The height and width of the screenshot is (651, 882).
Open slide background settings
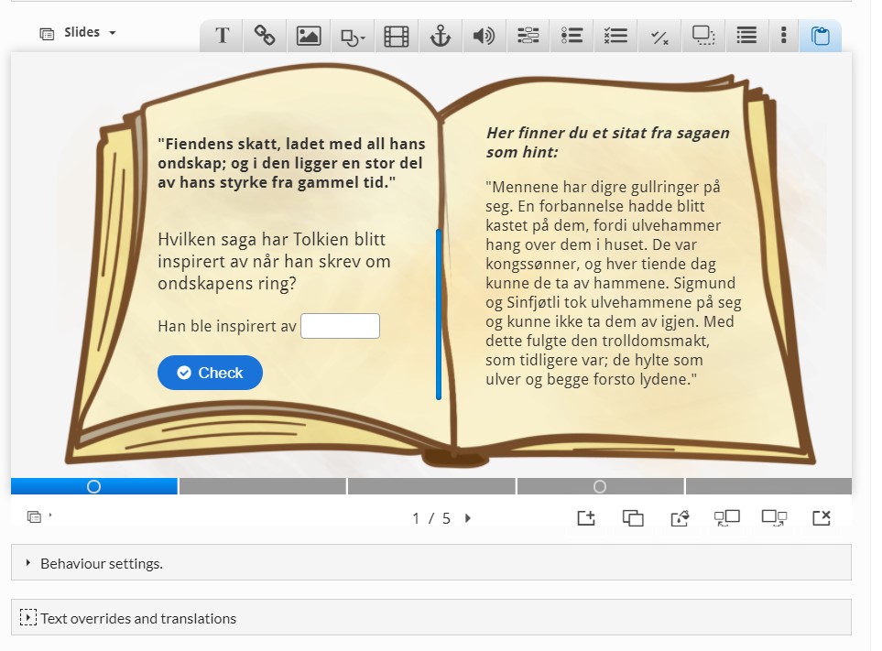[680, 517]
